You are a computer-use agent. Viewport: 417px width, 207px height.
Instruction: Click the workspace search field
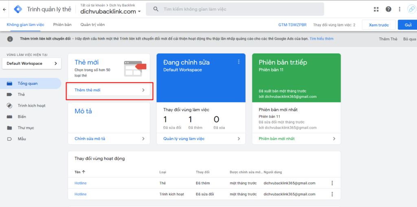coord(235,9)
